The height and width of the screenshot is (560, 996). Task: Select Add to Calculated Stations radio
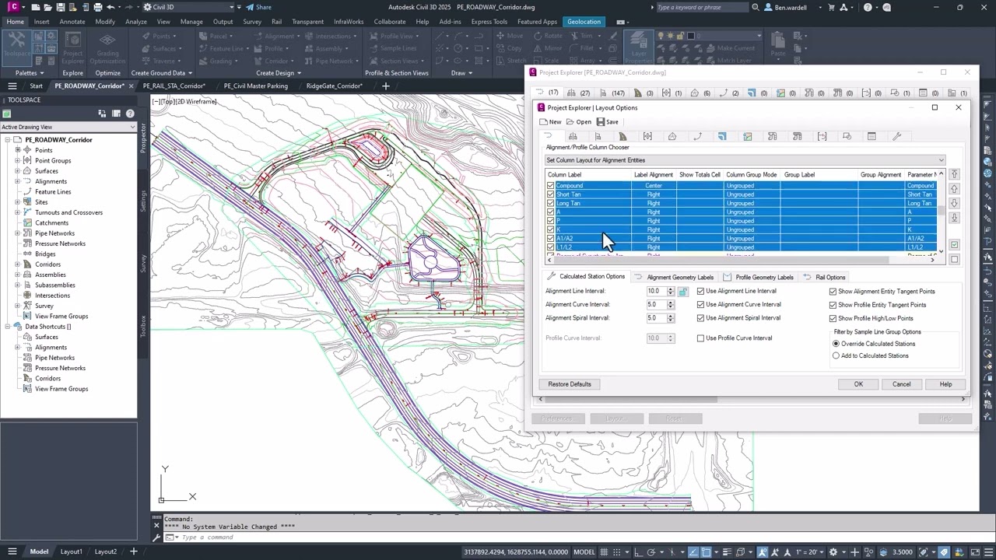tap(836, 355)
